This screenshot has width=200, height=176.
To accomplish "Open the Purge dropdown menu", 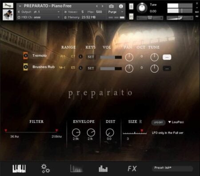I will point(116,12).
